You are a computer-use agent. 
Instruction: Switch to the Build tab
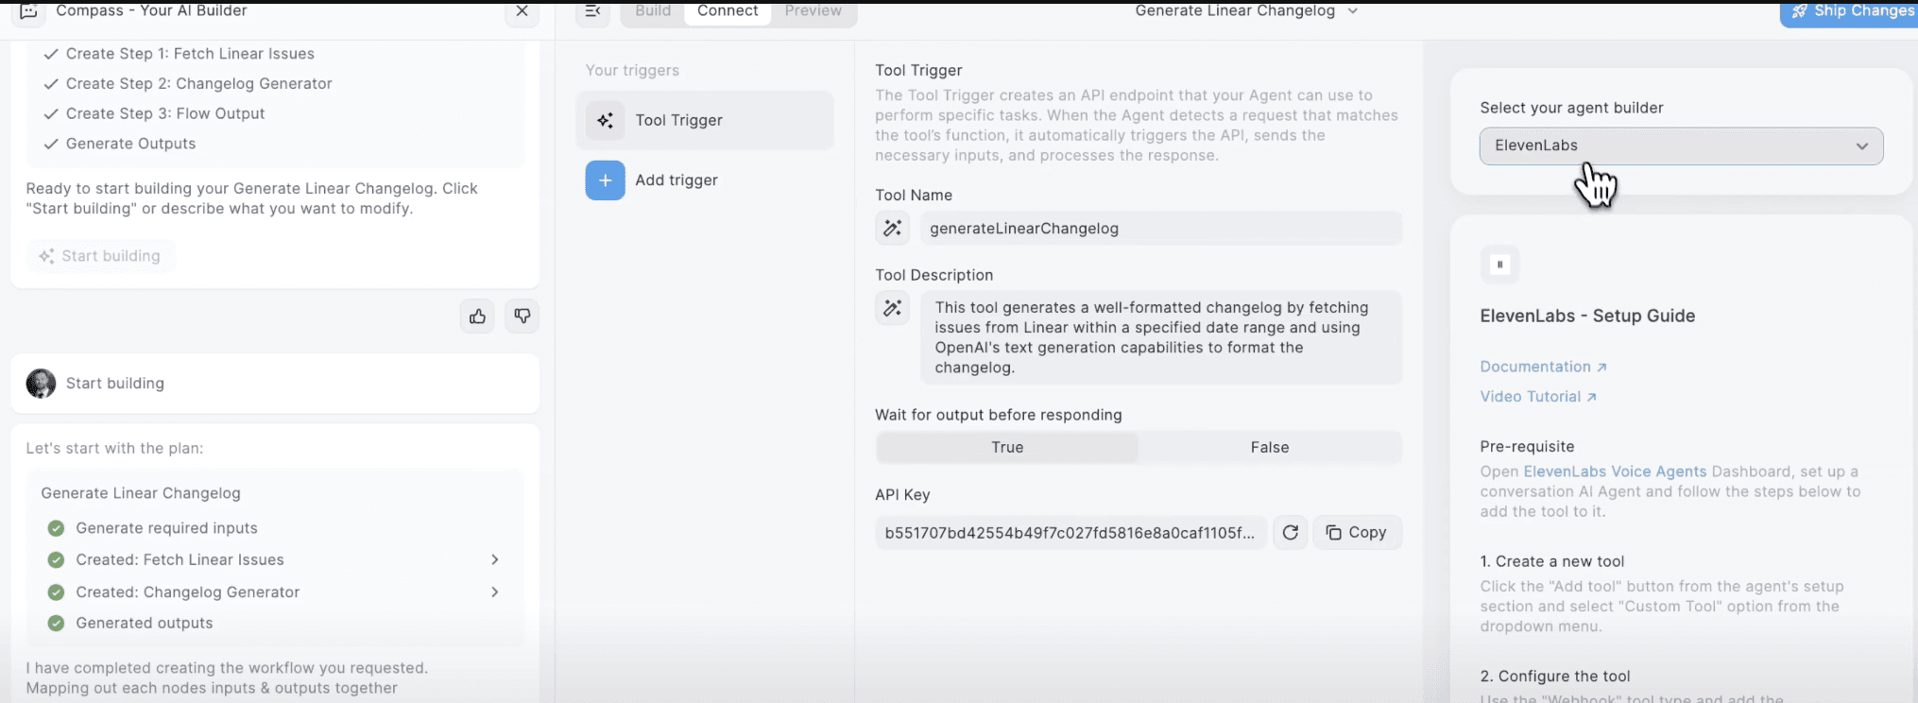click(653, 11)
